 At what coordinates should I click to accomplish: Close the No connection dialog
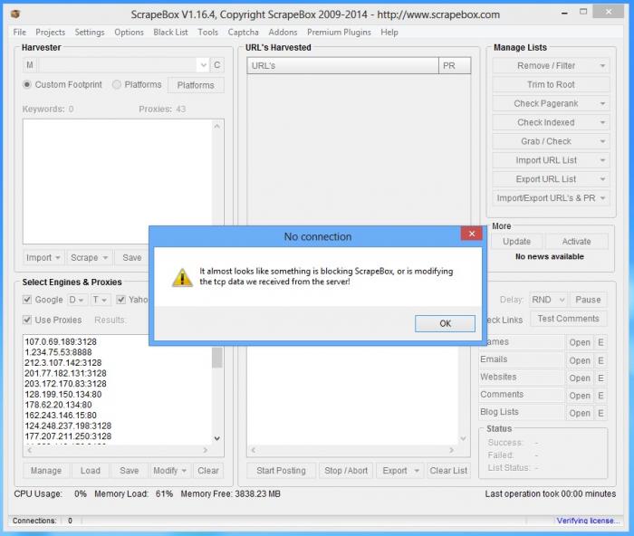472,234
